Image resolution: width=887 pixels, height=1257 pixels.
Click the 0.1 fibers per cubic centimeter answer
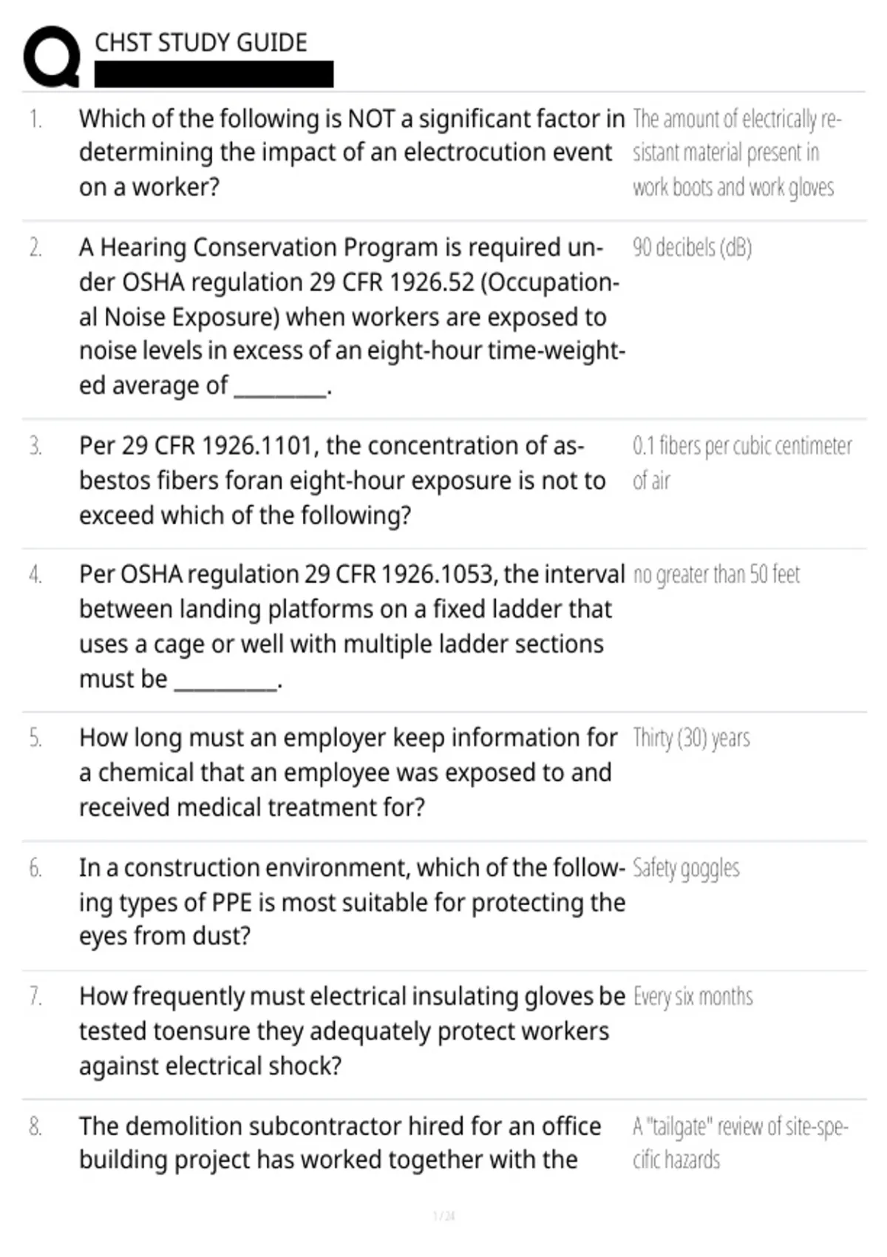coord(742,463)
